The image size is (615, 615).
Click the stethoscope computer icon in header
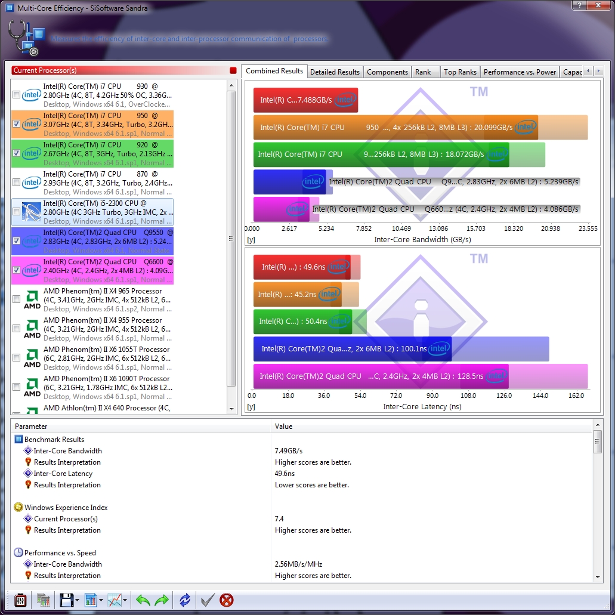point(26,38)
